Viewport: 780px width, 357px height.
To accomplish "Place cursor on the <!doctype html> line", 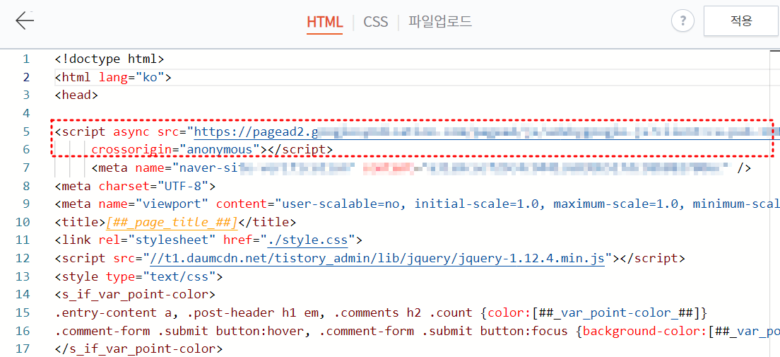I will [110, 59].
